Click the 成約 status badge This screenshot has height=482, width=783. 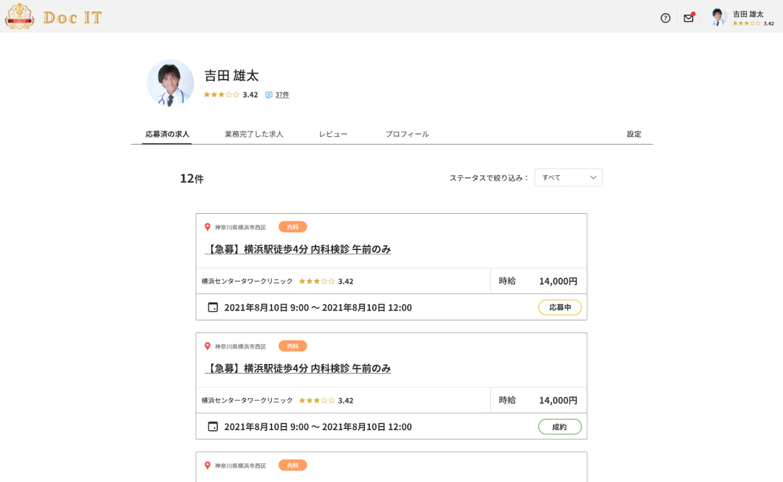[x=560, y=427]
